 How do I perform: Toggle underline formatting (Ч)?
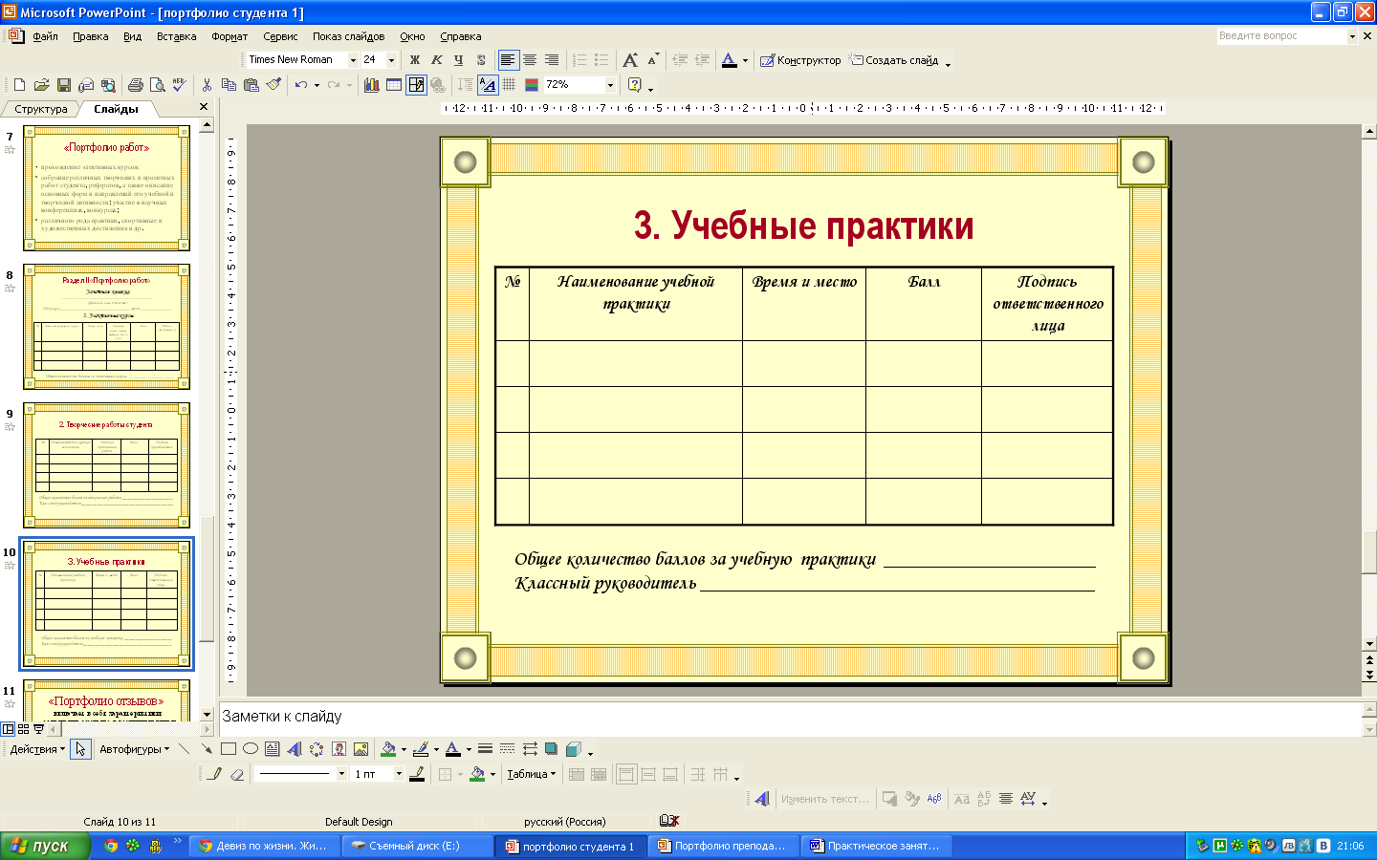pyautogui.click(x=459, y=60)
